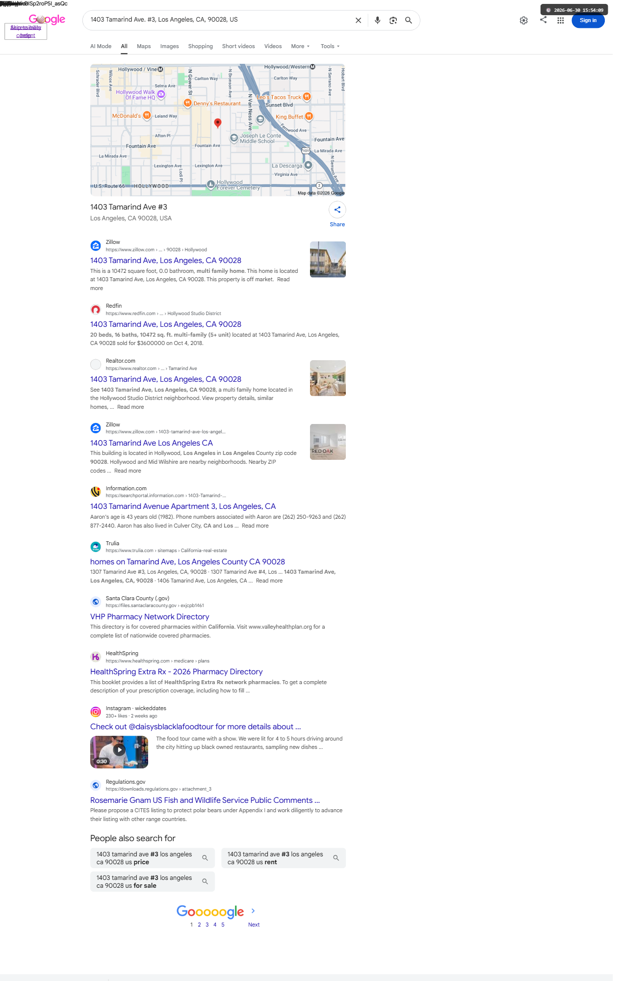The width and height of the screenshot is (620, 981).
Task: Open the Google apps grid icon
Action: coord(560,21)
